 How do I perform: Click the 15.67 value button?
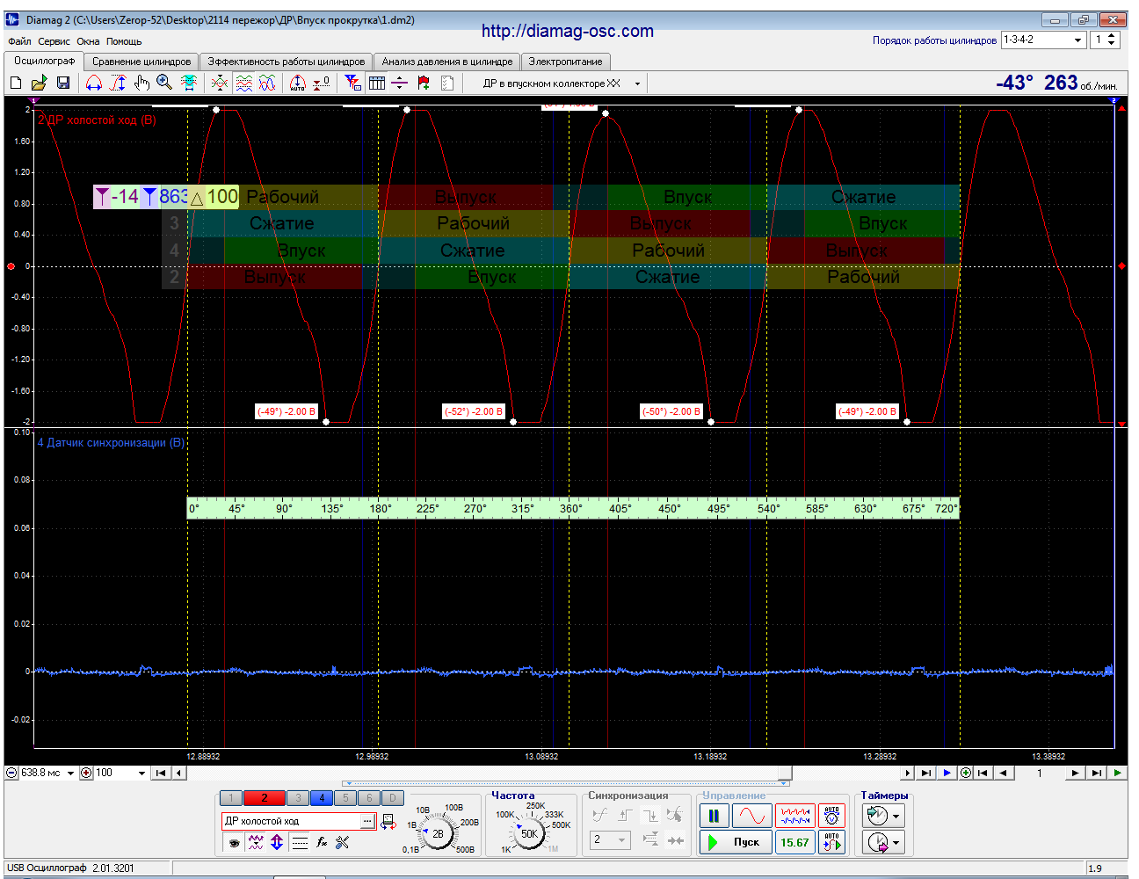pos(794,842)
